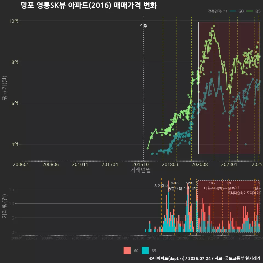The height and width of the screenshot is (263, 263).
Task: Click the '202008' label on the price chart axis
Action: tap(200, 164)
